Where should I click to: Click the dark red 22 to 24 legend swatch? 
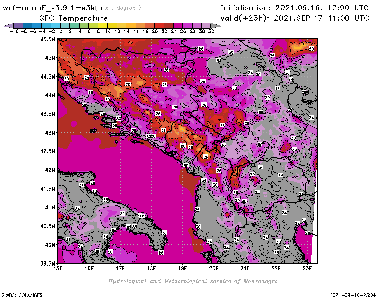click(x=168, y=26)
